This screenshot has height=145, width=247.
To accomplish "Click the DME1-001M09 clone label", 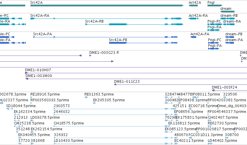I will (39, 76).
